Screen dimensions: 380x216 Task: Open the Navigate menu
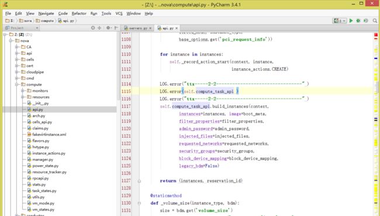click(x=46, y=13)
